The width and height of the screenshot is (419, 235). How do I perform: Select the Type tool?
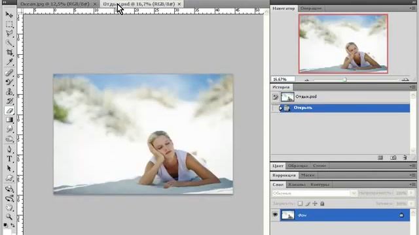9,159
